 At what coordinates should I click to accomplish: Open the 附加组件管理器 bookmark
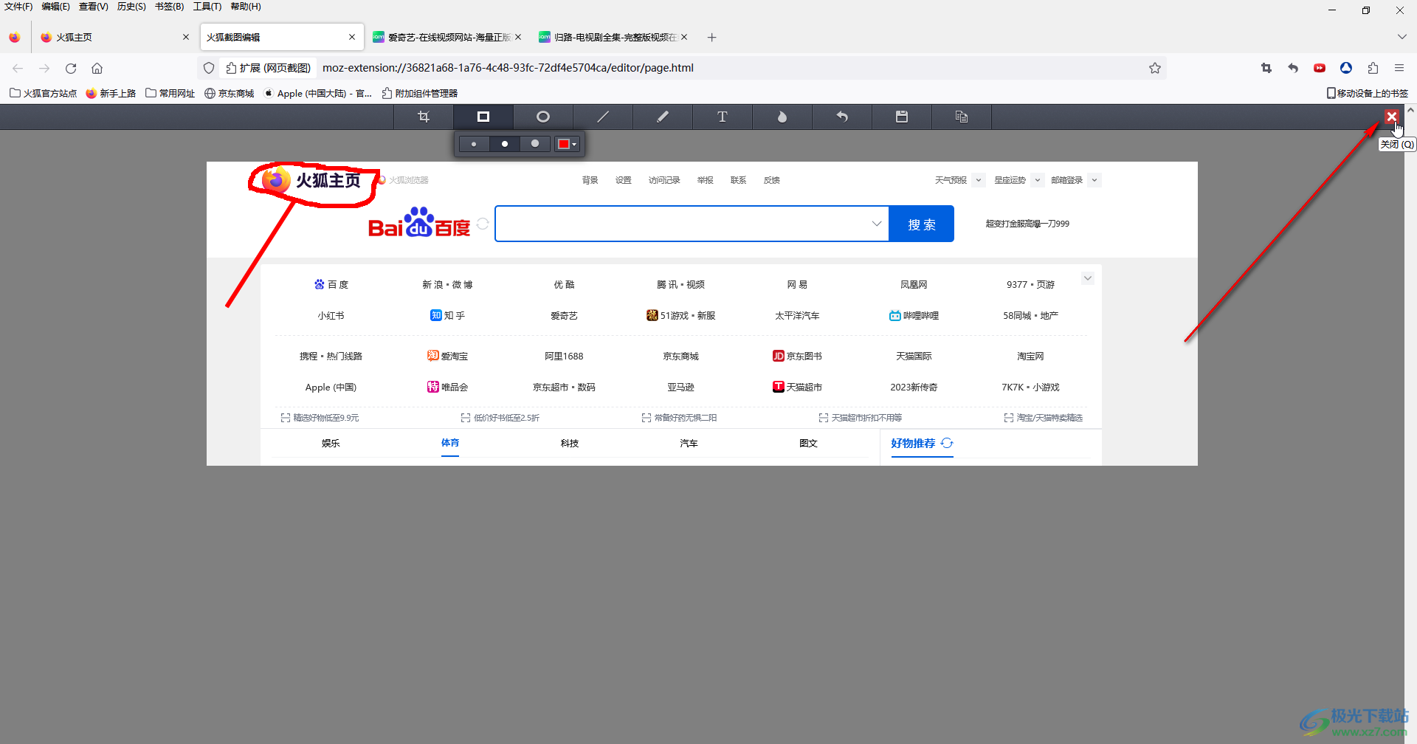click(x=420, y=93)
